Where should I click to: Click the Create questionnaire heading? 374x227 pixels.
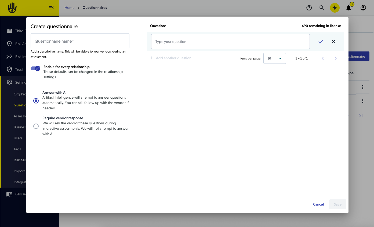(x=55, y=27)
